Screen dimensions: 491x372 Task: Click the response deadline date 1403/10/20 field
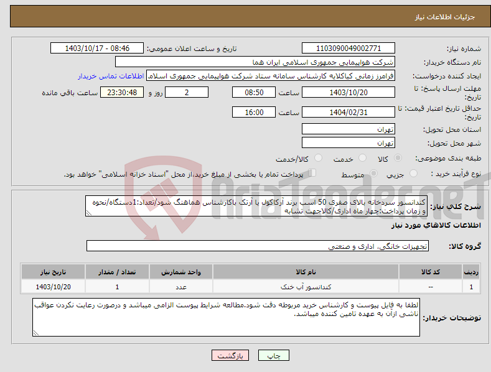[x=348, y=92]
